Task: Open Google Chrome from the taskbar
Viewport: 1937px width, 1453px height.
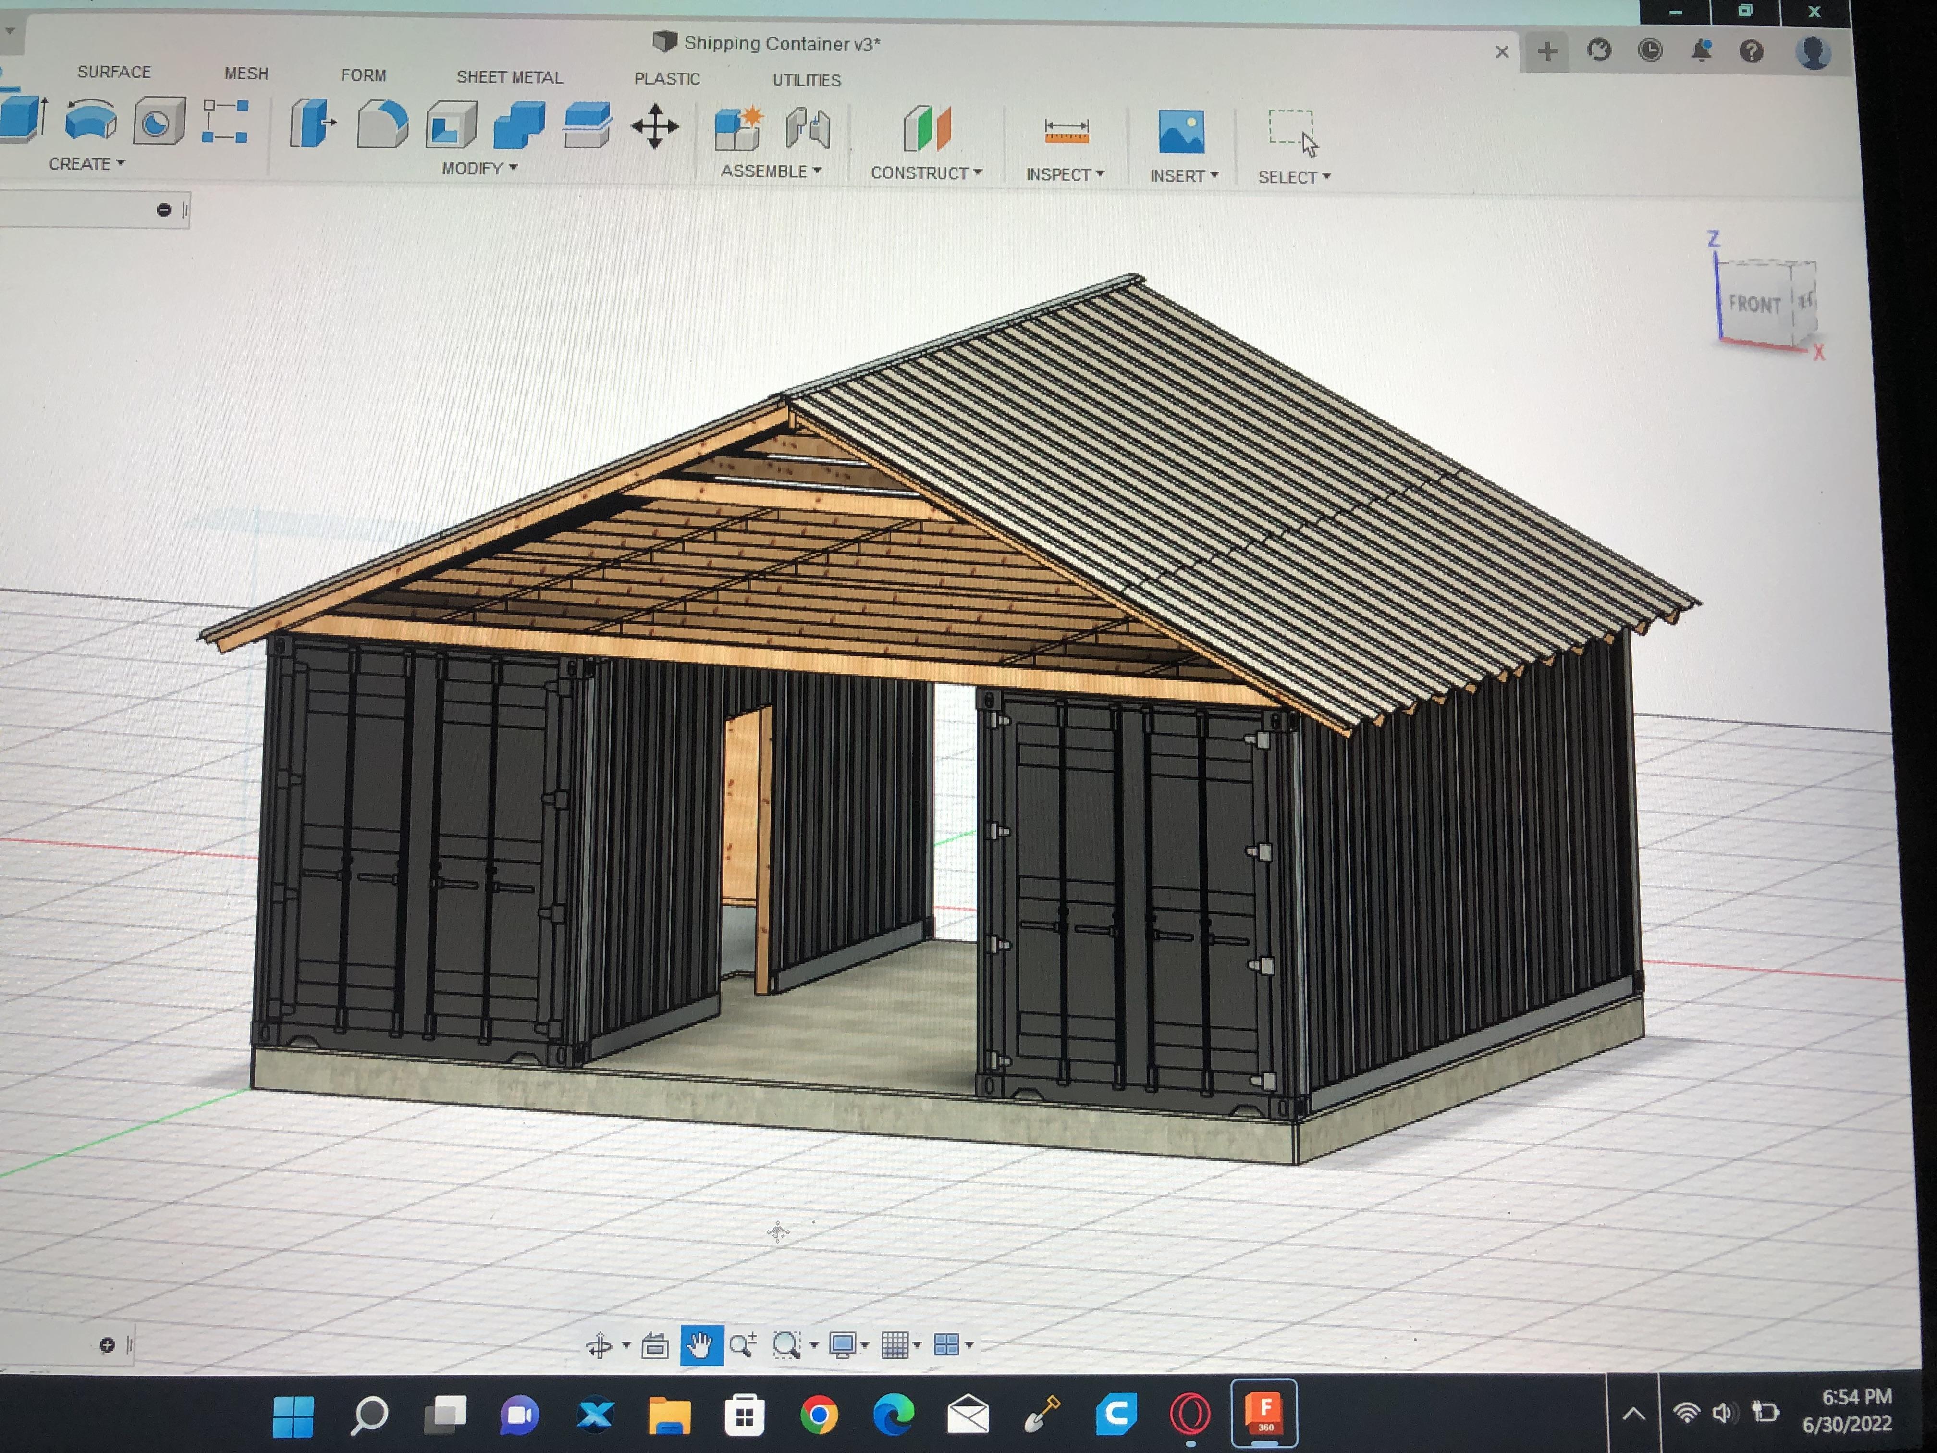Action: 819,1415
